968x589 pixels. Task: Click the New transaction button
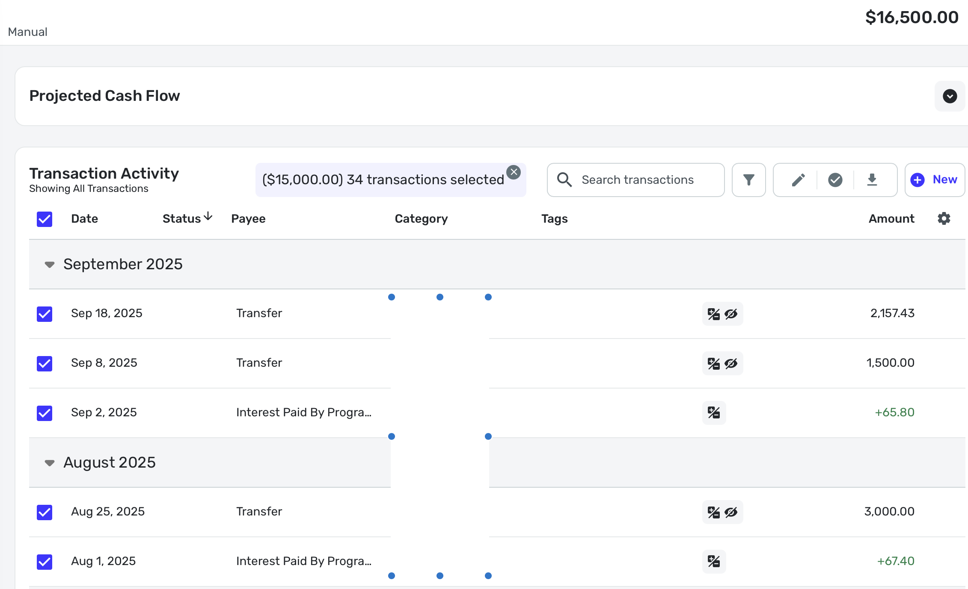click(x=935, y=180)
